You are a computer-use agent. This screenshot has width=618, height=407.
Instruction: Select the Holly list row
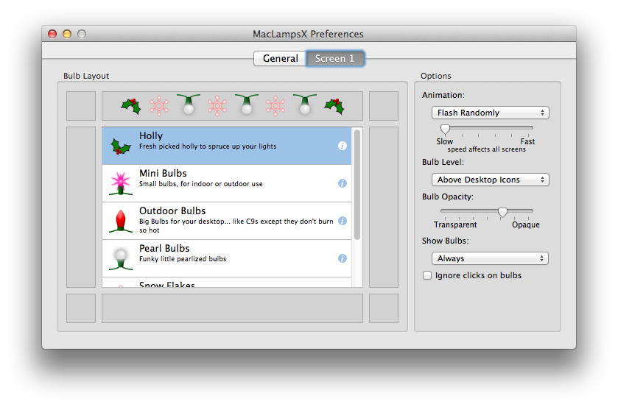pyautogui.click(x=228, y=145)
